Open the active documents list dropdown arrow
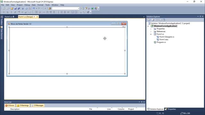This screenshot has width=205, height=115. point(144,17)
